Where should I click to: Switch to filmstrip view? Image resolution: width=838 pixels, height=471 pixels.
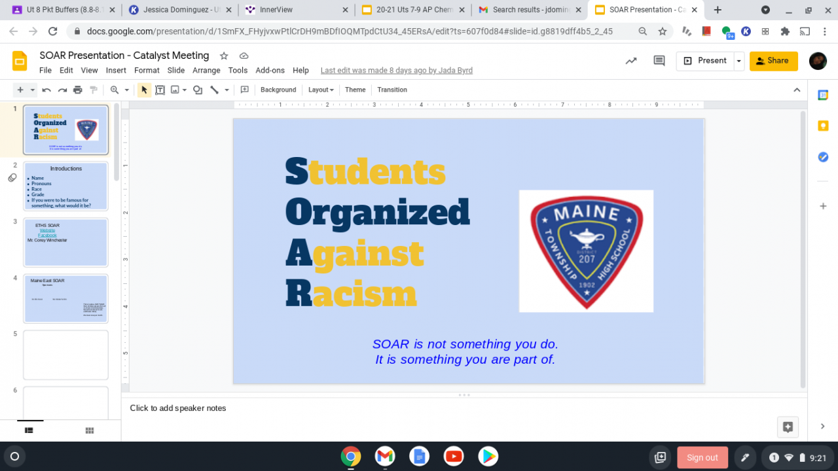click(x=29, y=430)
